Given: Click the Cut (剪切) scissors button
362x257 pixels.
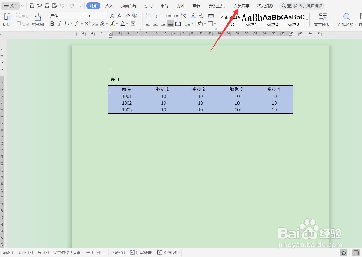Looking at the screenshot, I should 23,16.
